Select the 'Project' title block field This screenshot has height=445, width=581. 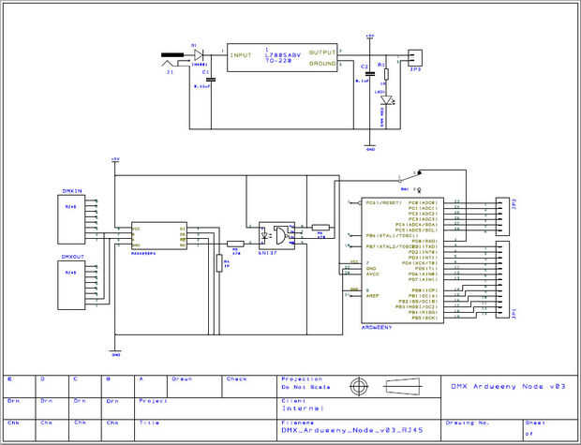tap(205, 408)
